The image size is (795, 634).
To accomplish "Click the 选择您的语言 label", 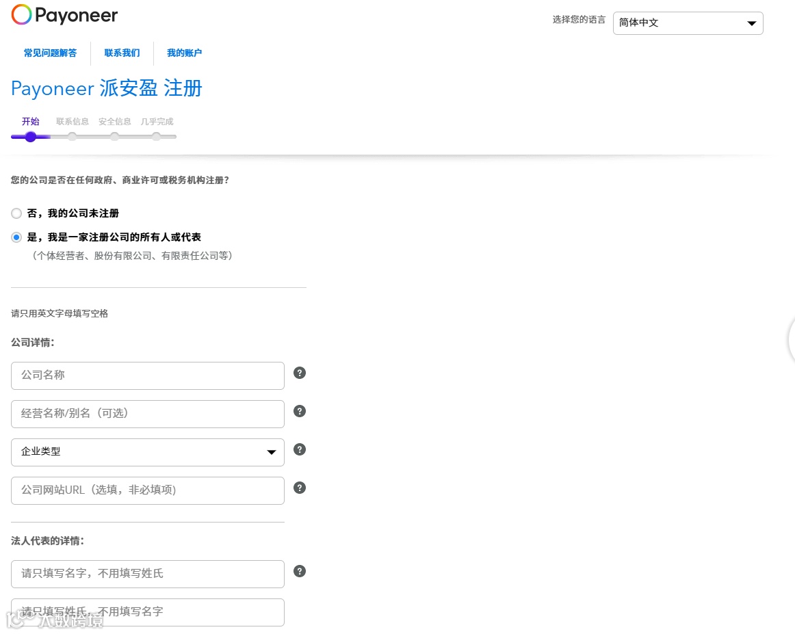I will point(579,20).
